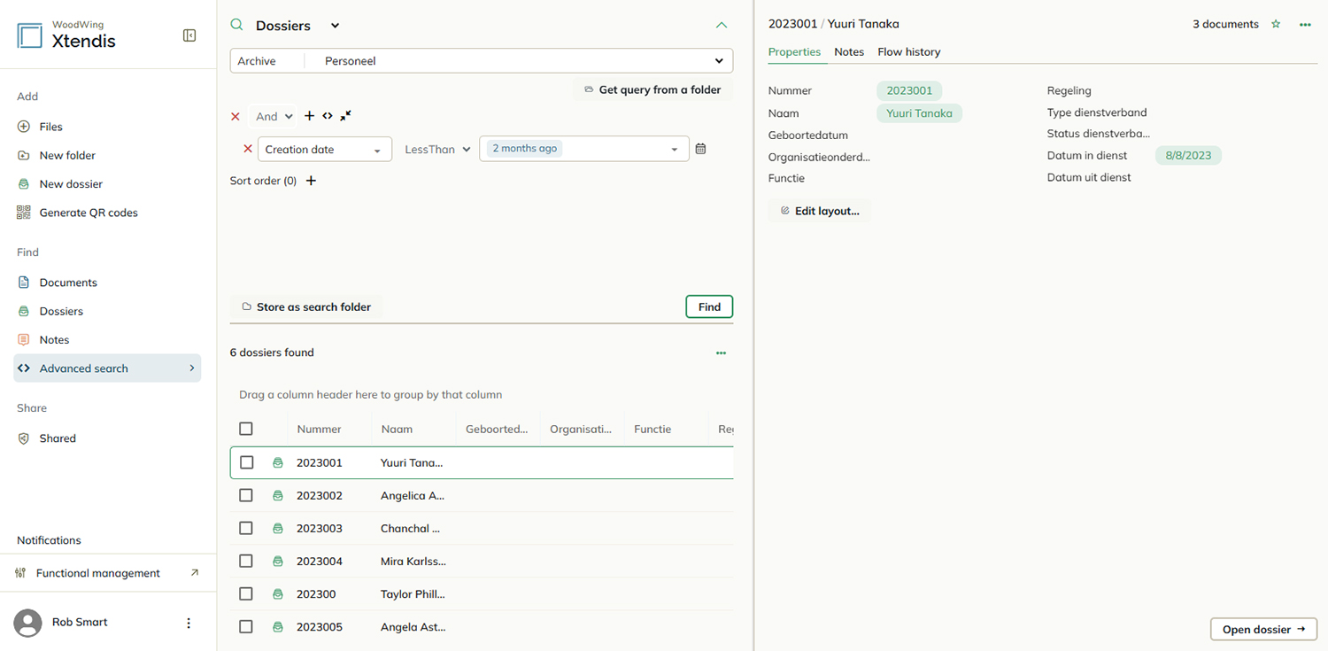Click the WoodWing Xtendis logo
1328x651 pixels.
point(67,35)
